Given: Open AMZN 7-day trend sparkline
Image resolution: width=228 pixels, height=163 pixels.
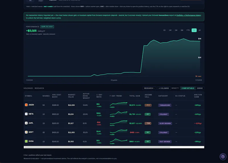Looking at the screenshot, I should 118,104.
